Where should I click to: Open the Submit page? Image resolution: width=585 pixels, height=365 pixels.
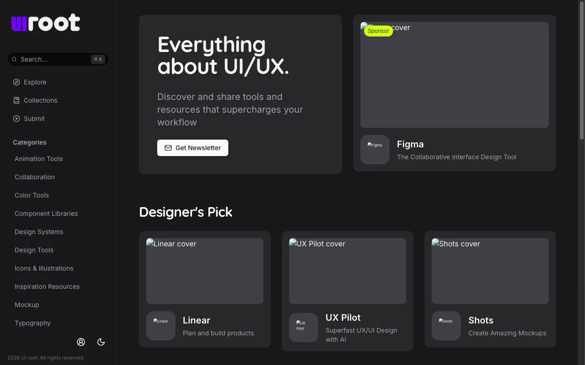click(x=34, y=119)
